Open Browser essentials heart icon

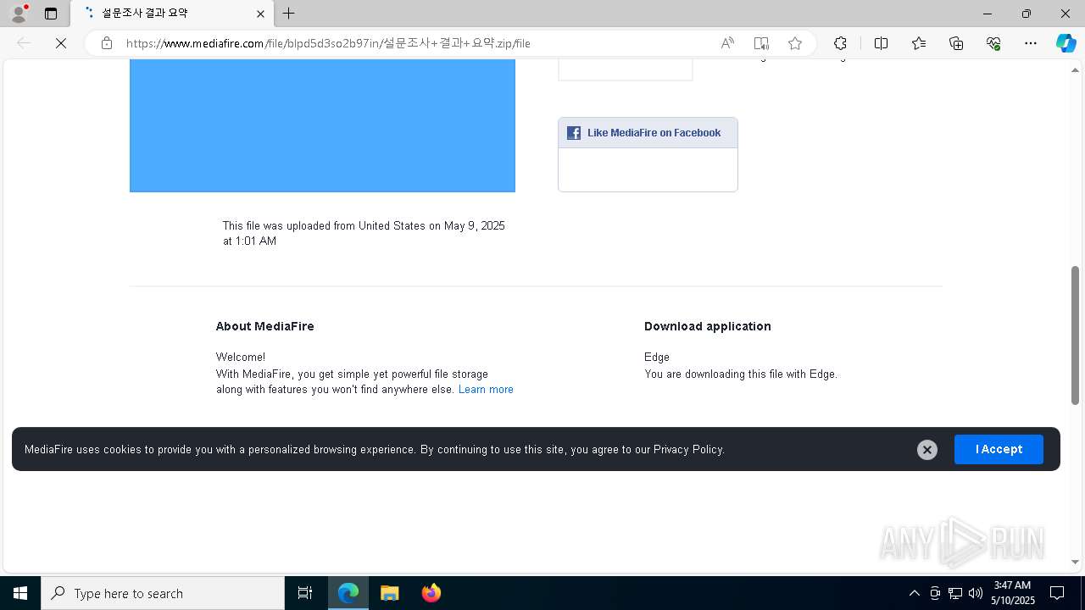click(993, 43)
